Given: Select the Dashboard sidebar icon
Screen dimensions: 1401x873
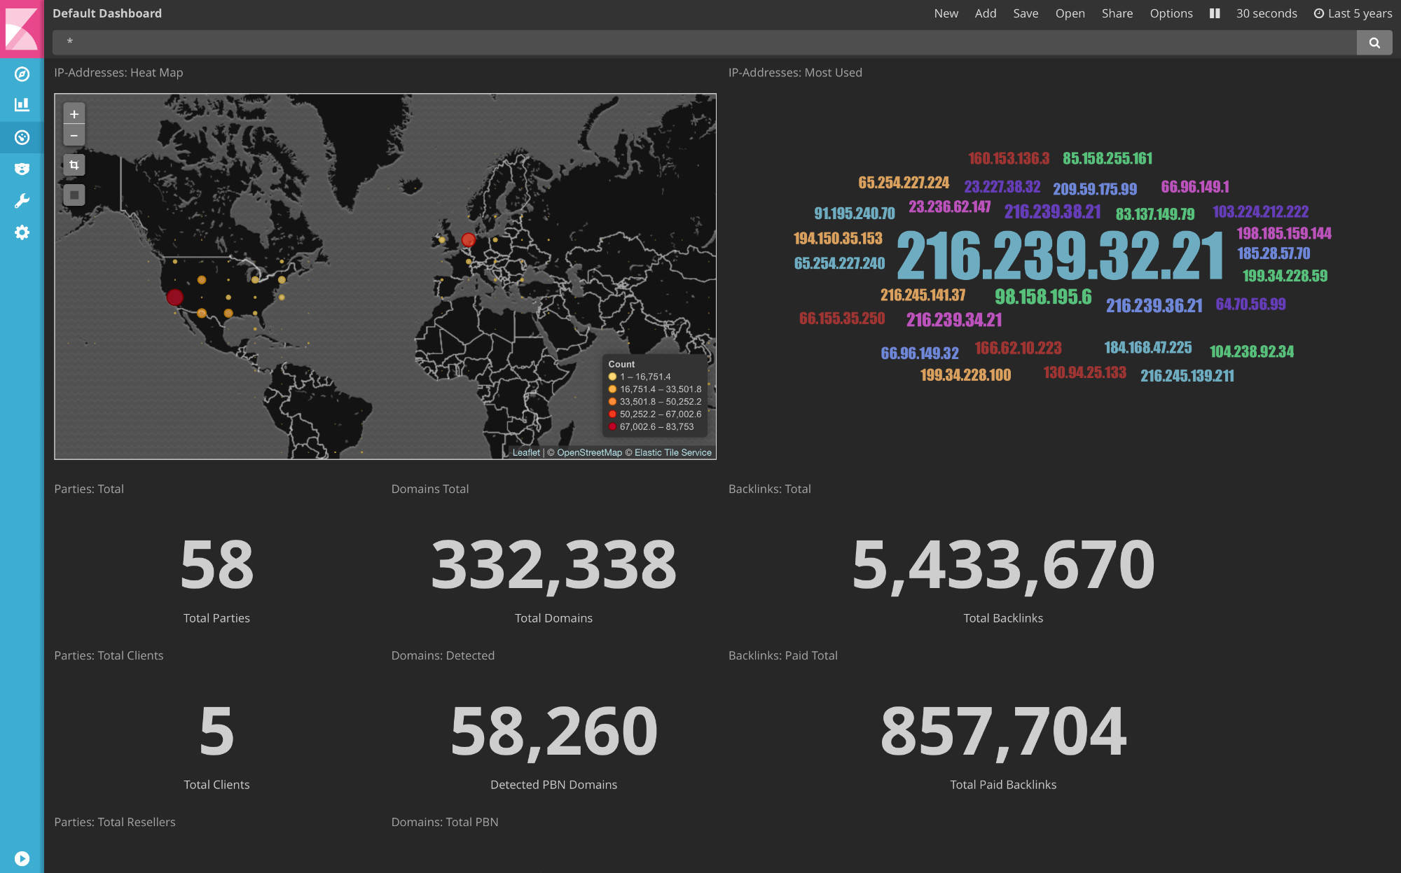Looking at the screenshot, I should 22,137.
